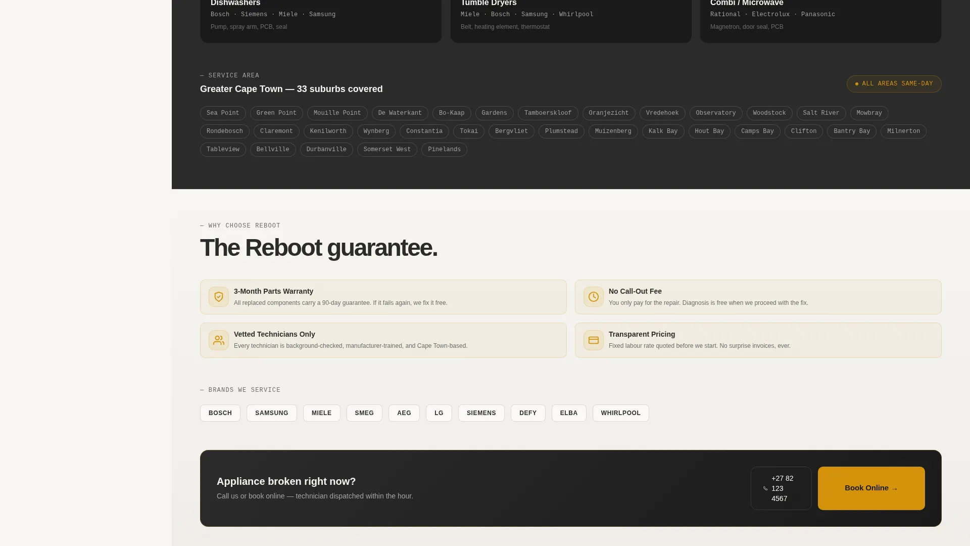Click the clock icon for No Call-Out Fee
Viewport: 970px width, 546px height.
(594, 297)
